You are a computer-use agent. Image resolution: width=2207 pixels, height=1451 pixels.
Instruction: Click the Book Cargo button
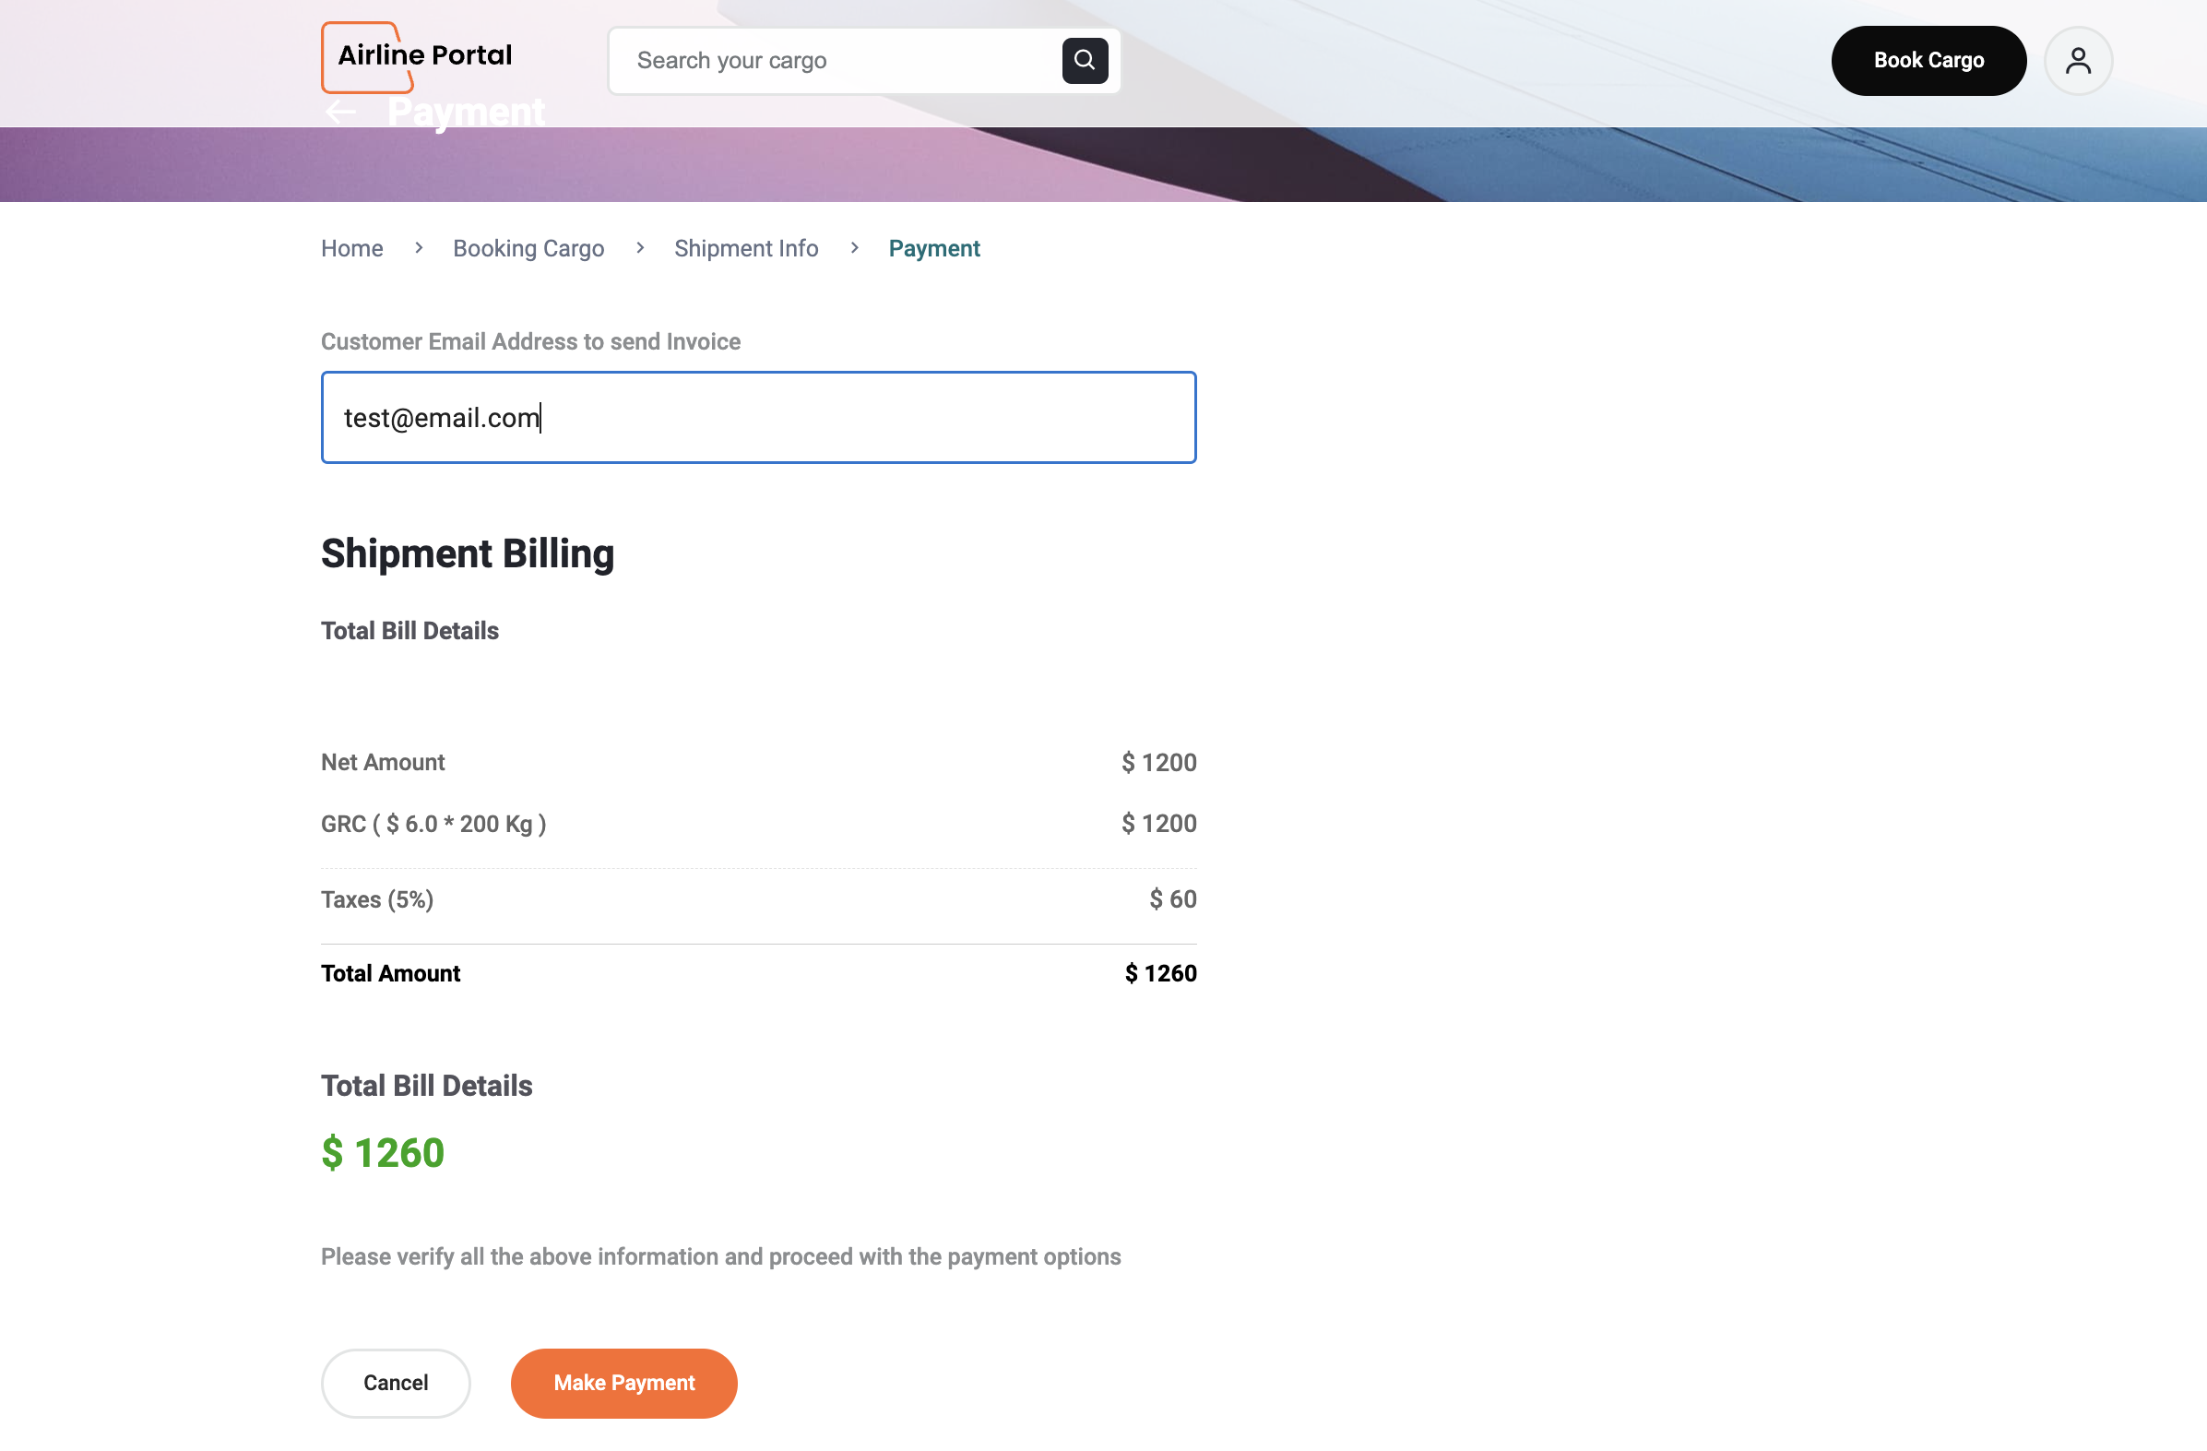pos(1927,60)
